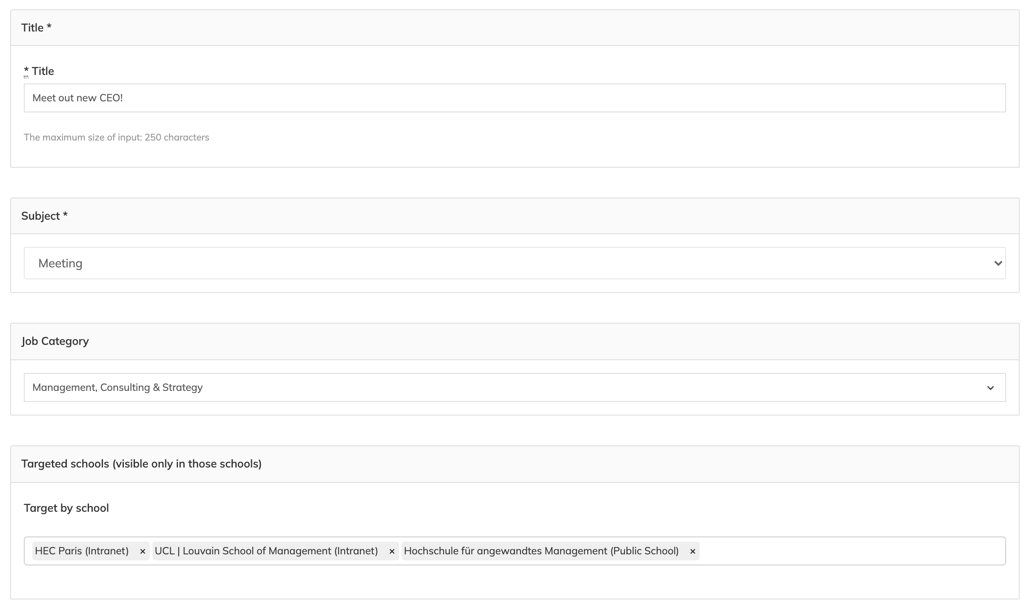Viewport: 1035px width, 608px height.
Task: Select the Hochschule (Public School) tag label
Action: pos(541,551)
